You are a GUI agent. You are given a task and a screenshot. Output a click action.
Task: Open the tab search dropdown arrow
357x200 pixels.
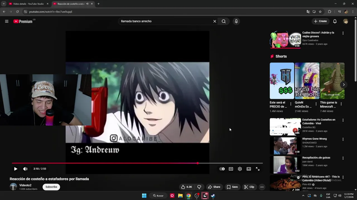[3, 4]
